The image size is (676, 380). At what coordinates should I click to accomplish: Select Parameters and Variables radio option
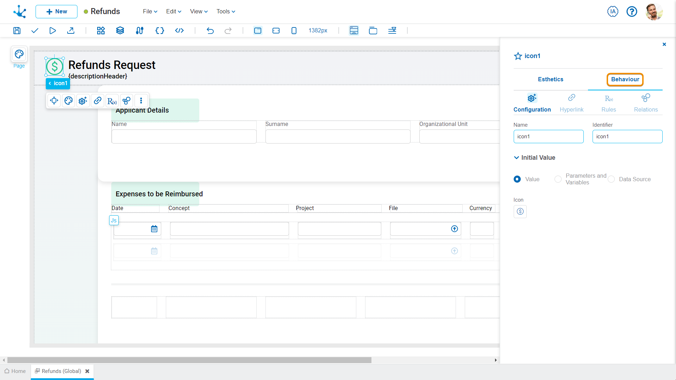pos(558,179)
